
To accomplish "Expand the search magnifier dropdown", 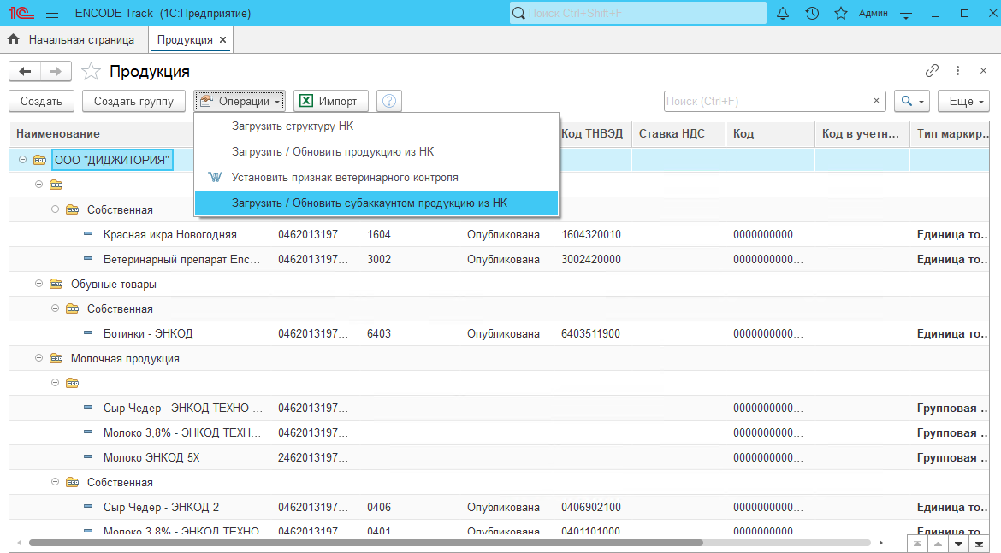I will tap(911, 101).
